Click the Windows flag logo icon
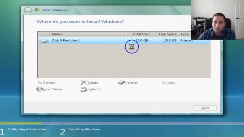The image size is (244, 137). coord(37,10)
